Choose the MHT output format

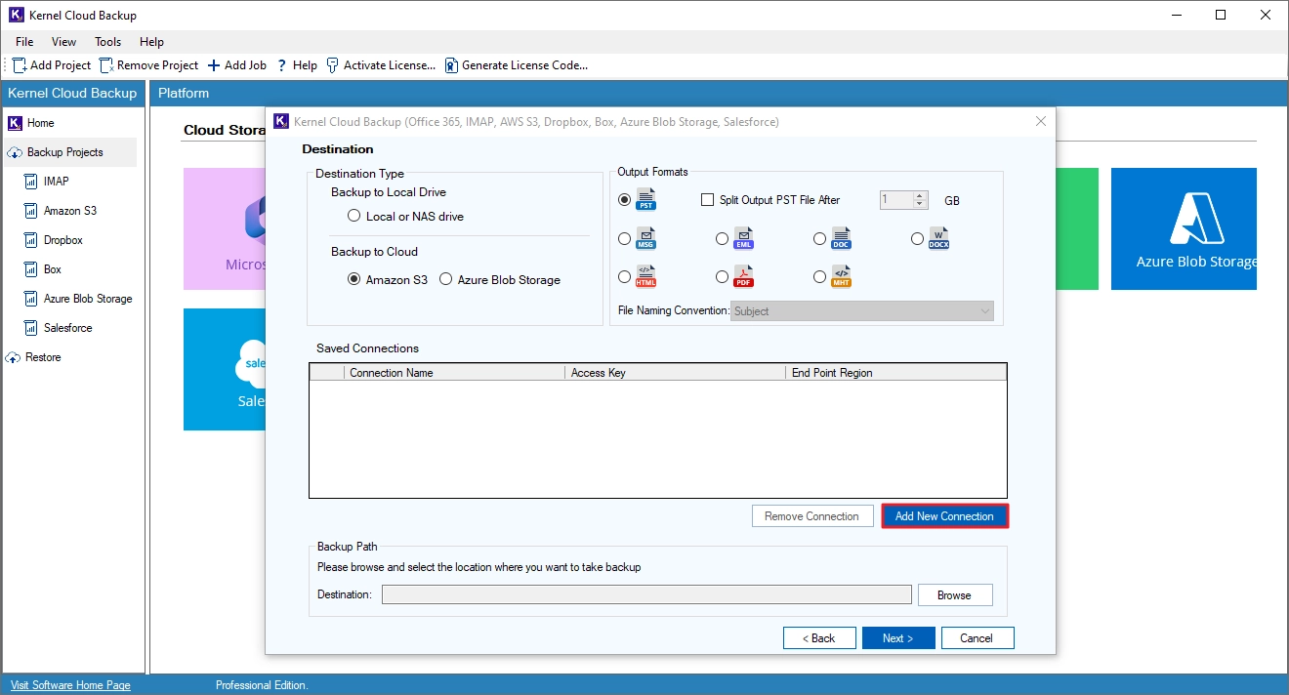click(820, 278)
